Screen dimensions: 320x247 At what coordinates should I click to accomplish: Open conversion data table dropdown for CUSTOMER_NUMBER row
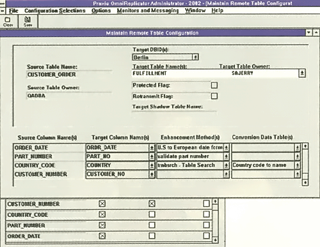click(x=298, y=174)
